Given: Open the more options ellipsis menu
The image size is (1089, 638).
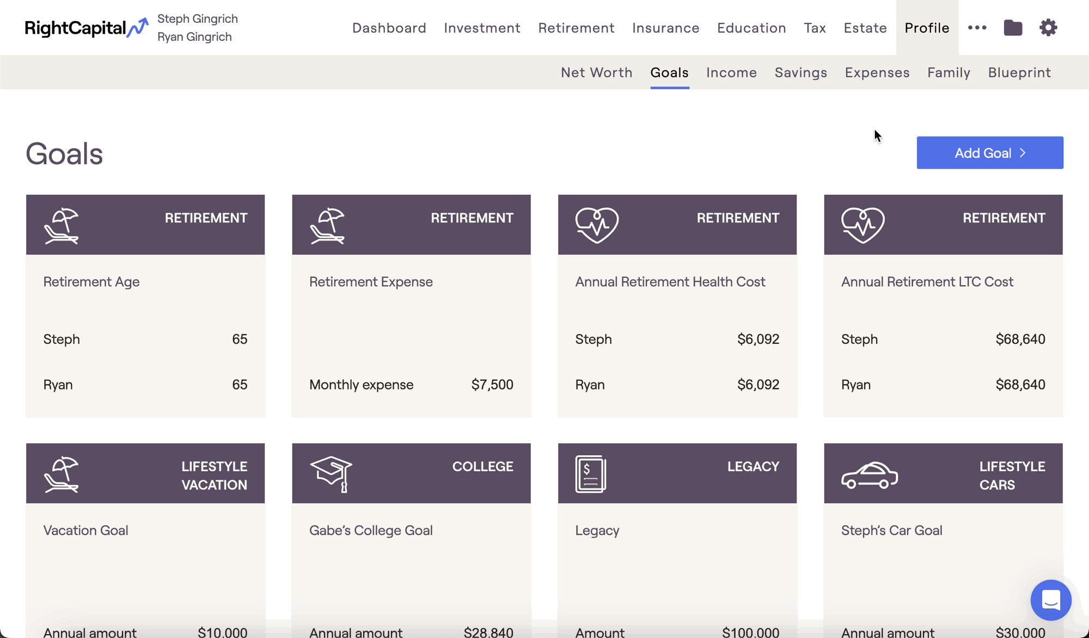Looking at the screenshot, I should point(977,28).
